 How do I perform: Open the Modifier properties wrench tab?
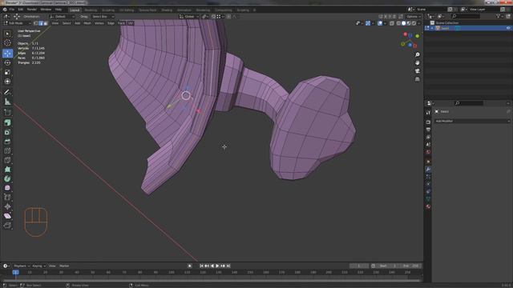pyautogui.click(x=428, y=169)
